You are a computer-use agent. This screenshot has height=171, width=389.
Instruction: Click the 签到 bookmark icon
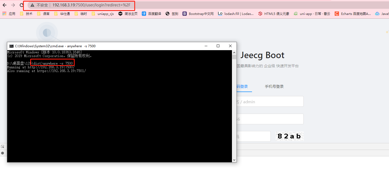tap(168, 14)
